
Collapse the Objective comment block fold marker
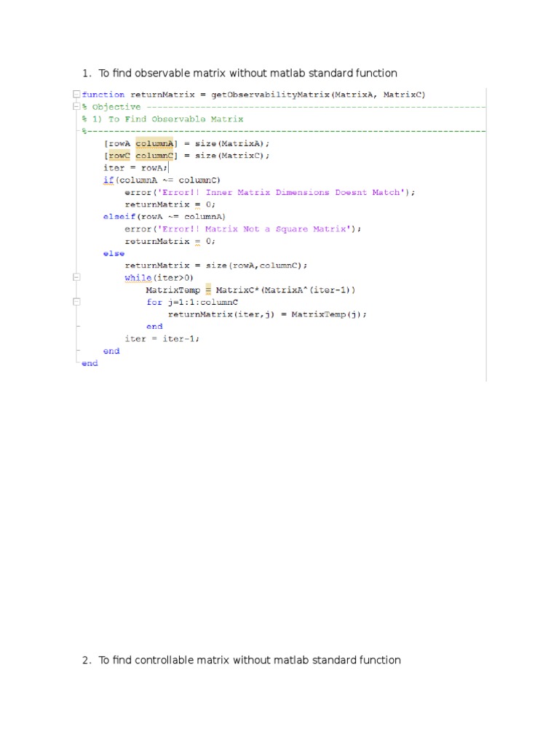point(76,106)
